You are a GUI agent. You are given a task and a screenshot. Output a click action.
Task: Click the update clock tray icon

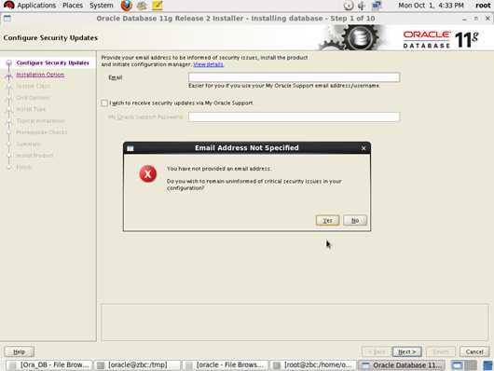349,6
